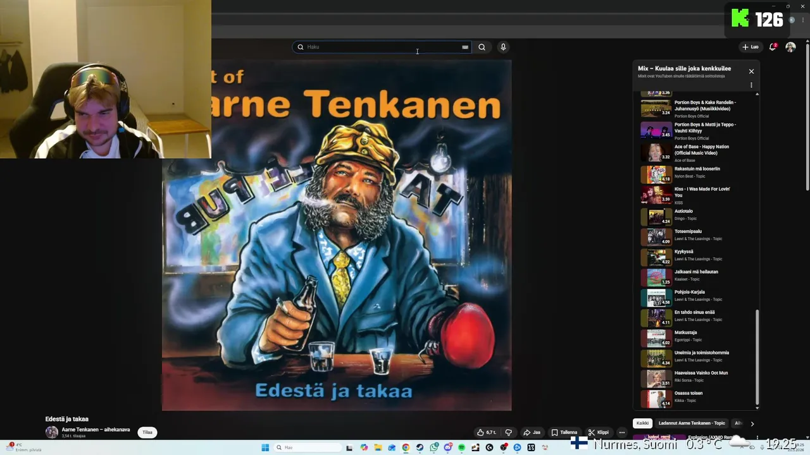The height and width of the screenshot is (455, 810).
Task: Play Pohjois-Karjala from the mix list
Action: pyautogui.click(x=699, y=296)
